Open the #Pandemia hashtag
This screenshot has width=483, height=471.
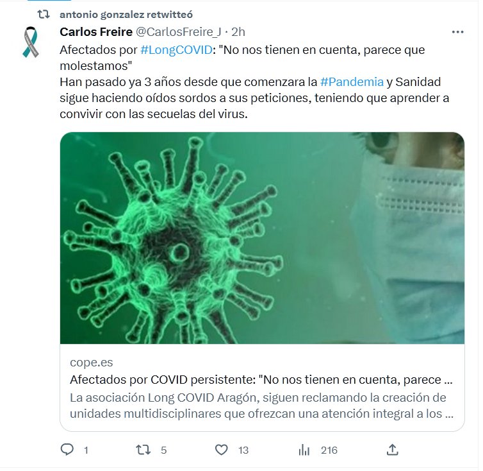pyautogui.click(x=352, y=81)
